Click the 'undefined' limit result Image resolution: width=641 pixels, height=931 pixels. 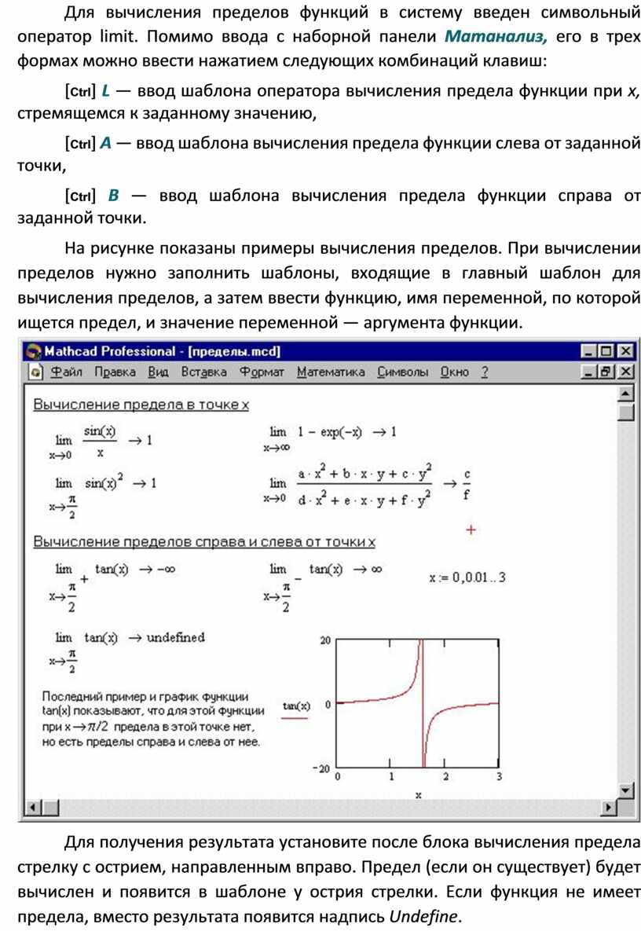[176, 637]
